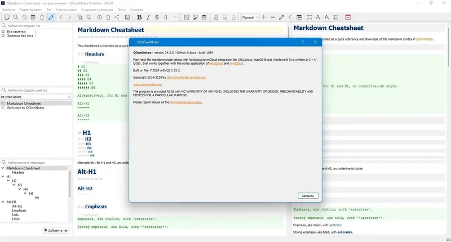The height and width of the screenshot is (242, 451).
Task: Open the Тег menu
Action: 49,10
